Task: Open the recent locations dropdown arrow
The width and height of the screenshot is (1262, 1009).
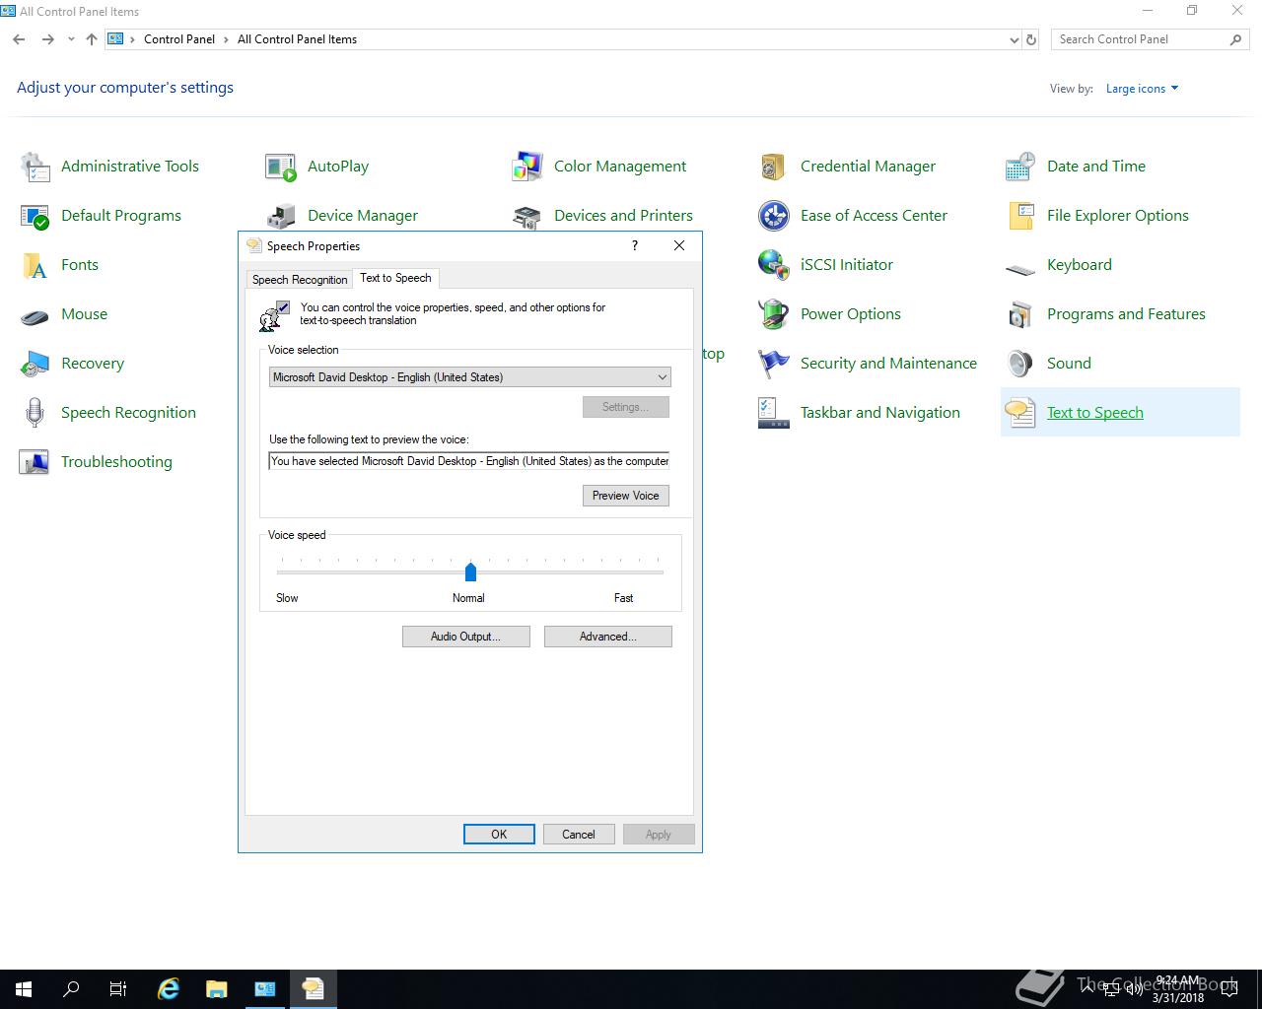Action: (71, 39)
